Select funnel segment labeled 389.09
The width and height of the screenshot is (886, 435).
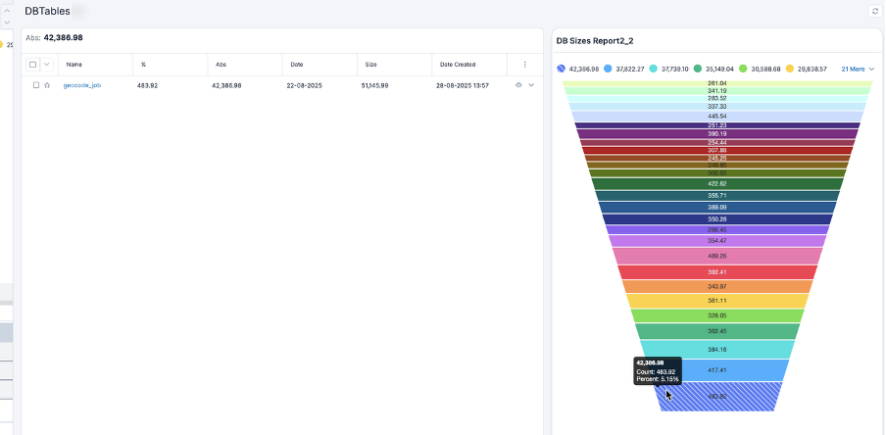click(x=717, y=208)
